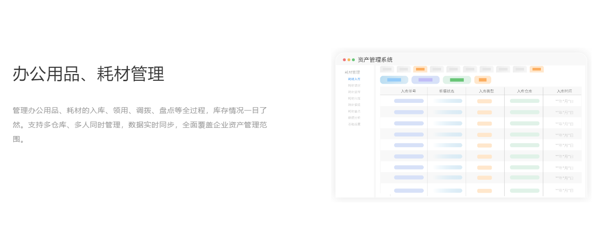The image size is (605, 248).
Task: Click the 入库仓库 column header
Action: (524, 91)
